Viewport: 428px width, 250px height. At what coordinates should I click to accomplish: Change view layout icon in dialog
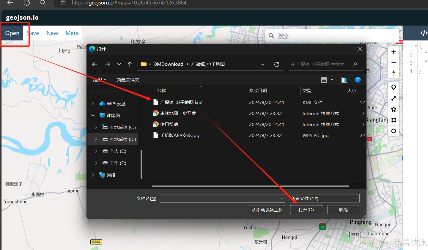(x=324, y=80)
